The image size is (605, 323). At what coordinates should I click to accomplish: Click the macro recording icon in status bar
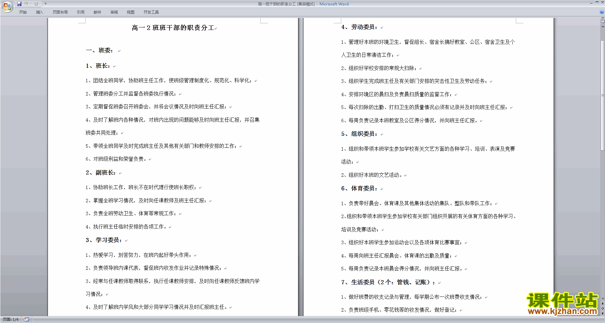point(27,320)
